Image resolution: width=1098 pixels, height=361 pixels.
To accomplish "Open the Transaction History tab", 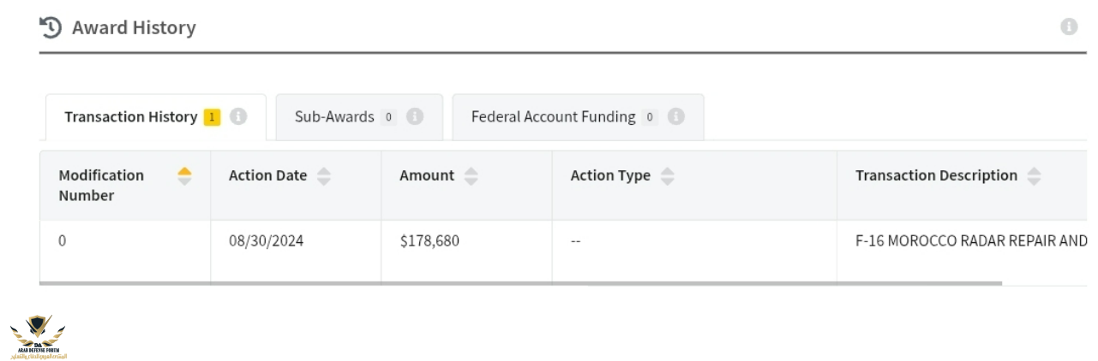I will pos(130,117).
